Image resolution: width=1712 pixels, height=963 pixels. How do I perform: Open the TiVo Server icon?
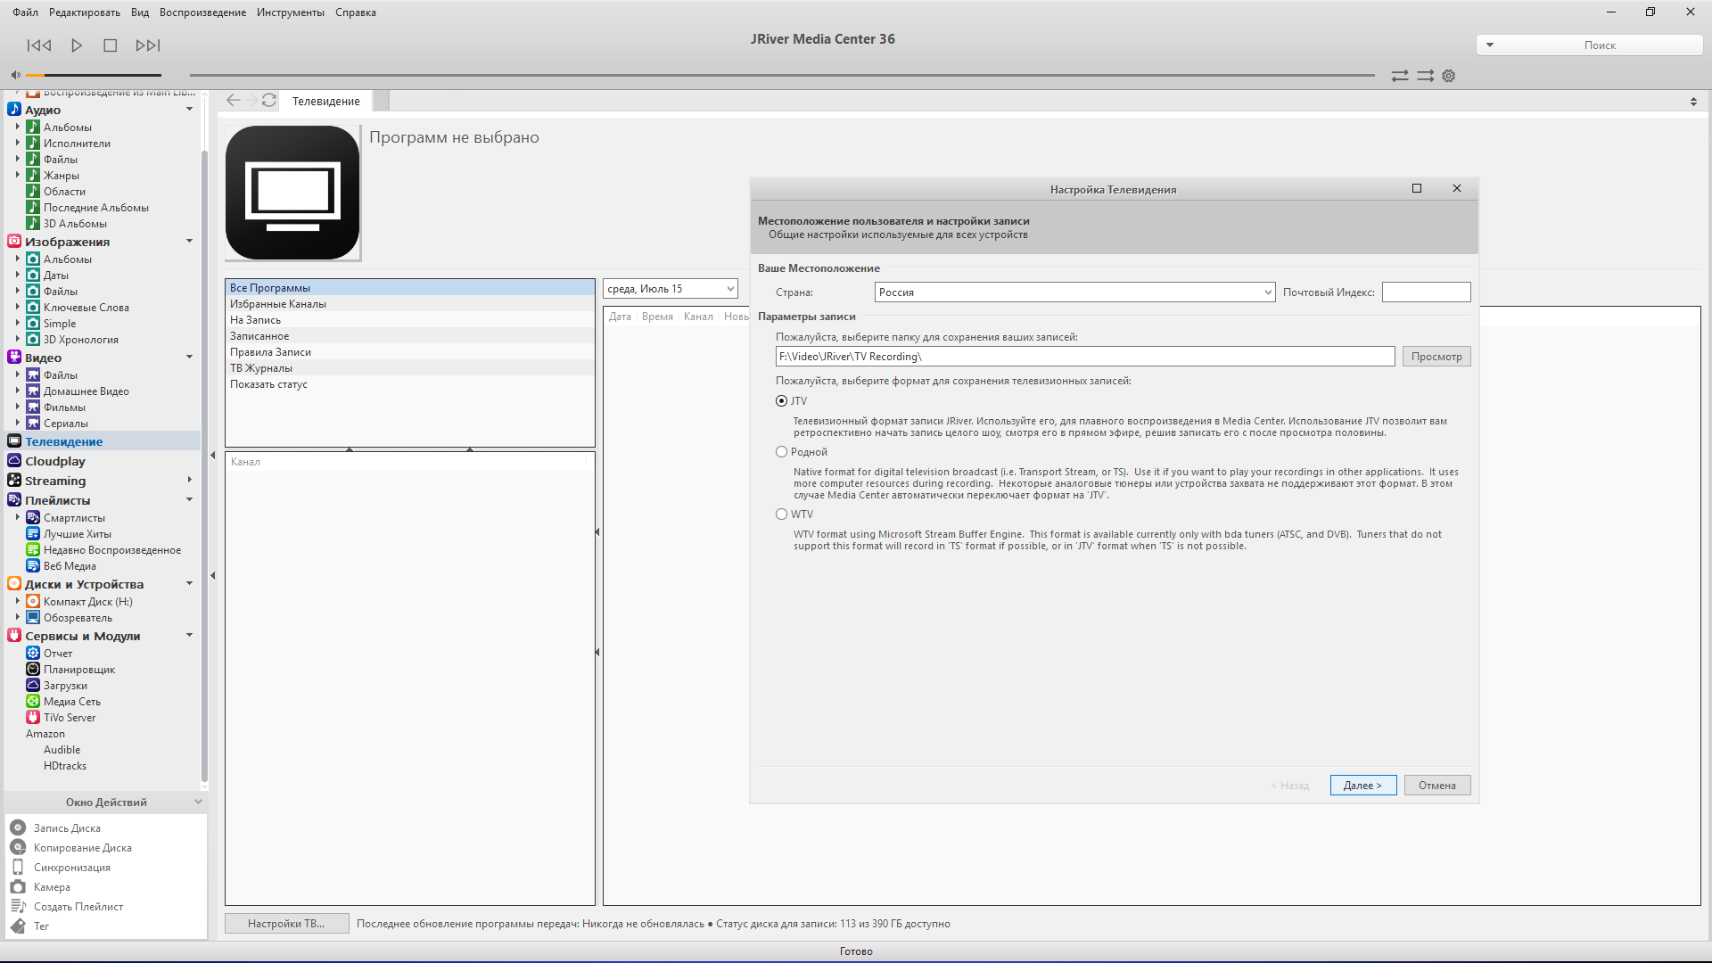click(x=33, y=718)
